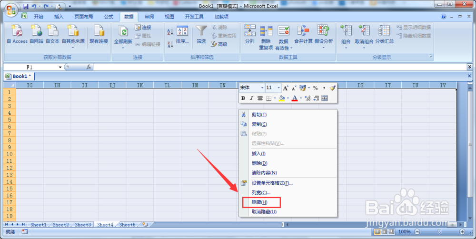The width and height of the screenshot is (476, 239).
Task: Switch to Sheet5 worksheet tab
Action: point(127,225)
